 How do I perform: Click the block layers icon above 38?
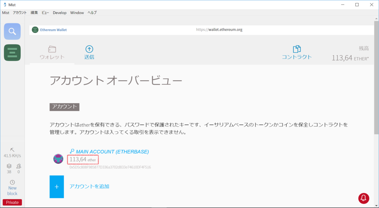9,166
